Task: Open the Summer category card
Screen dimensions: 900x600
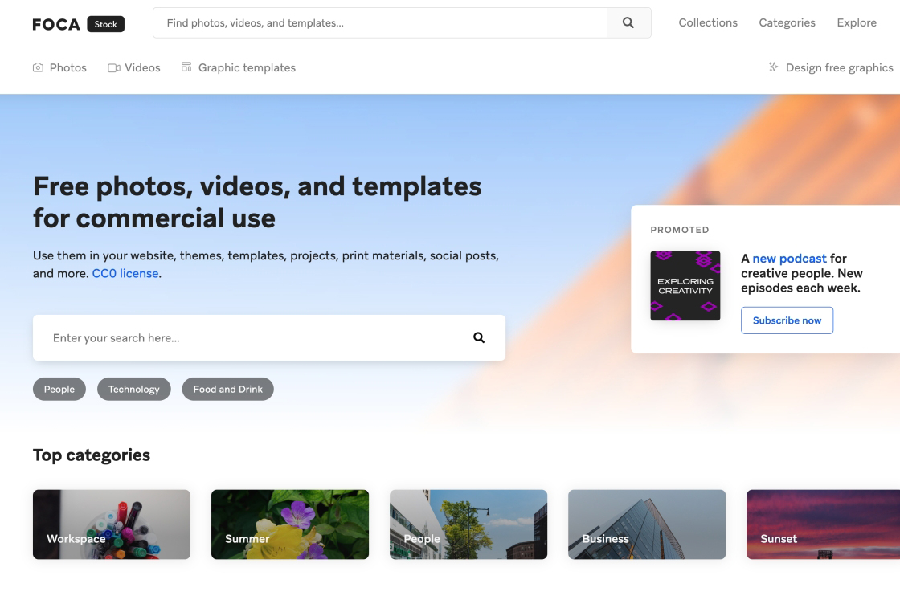Action: tap(290, 524)
